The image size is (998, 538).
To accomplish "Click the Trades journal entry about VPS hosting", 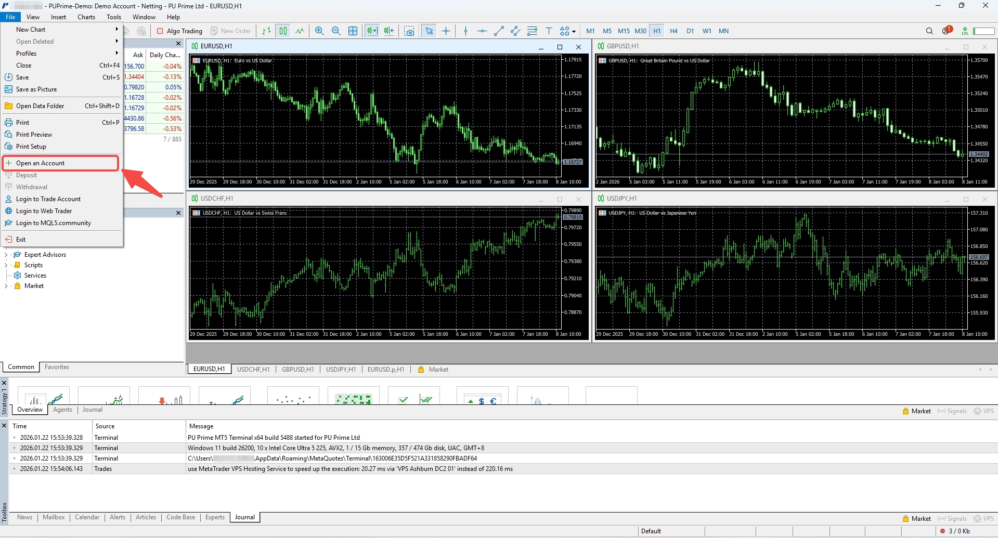I will pos(351,468).
